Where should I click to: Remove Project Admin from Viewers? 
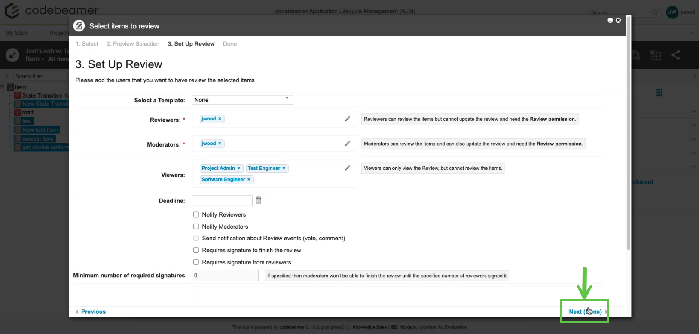[238, 169]
